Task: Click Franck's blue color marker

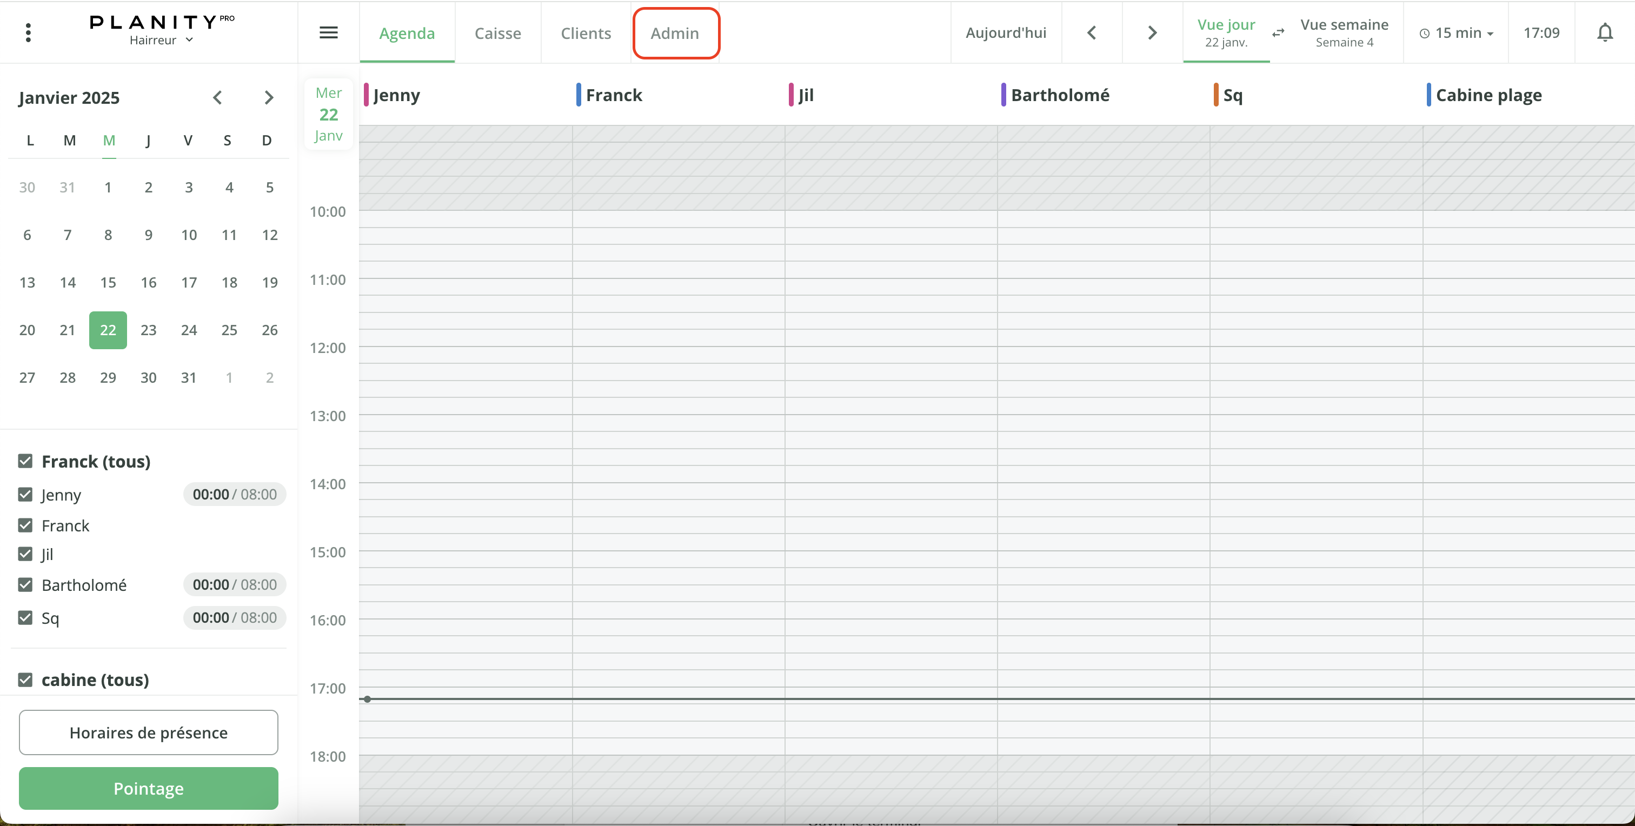Action: click(578, 95)
